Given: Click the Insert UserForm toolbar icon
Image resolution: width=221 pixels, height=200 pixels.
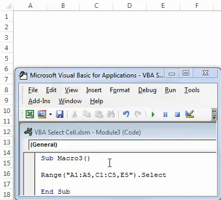Looking at the screenshot, I should click(42, 114).
